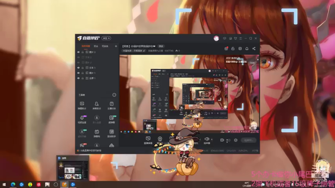Open the hamburger menu in title bar
This screenshot has height=188, width=335.
[240, 38]
